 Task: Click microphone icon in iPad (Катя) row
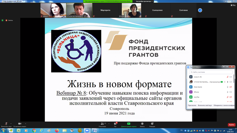click(227, 87)
